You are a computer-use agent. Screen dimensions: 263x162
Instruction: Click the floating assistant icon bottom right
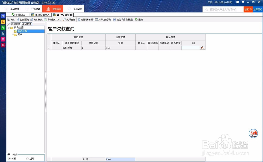(253, 133)
